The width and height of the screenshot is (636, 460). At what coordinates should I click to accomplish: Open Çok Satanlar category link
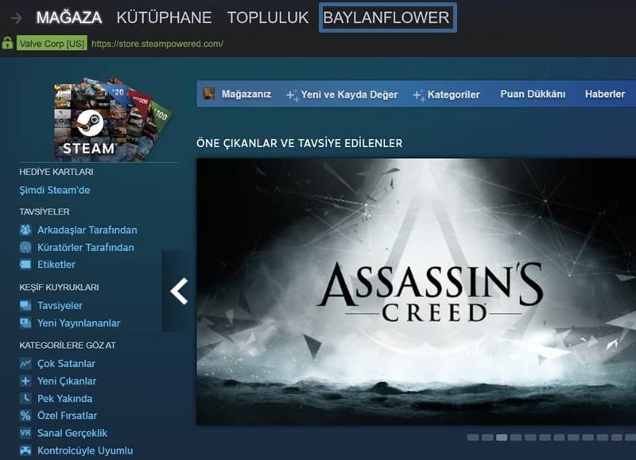point(66,364)
